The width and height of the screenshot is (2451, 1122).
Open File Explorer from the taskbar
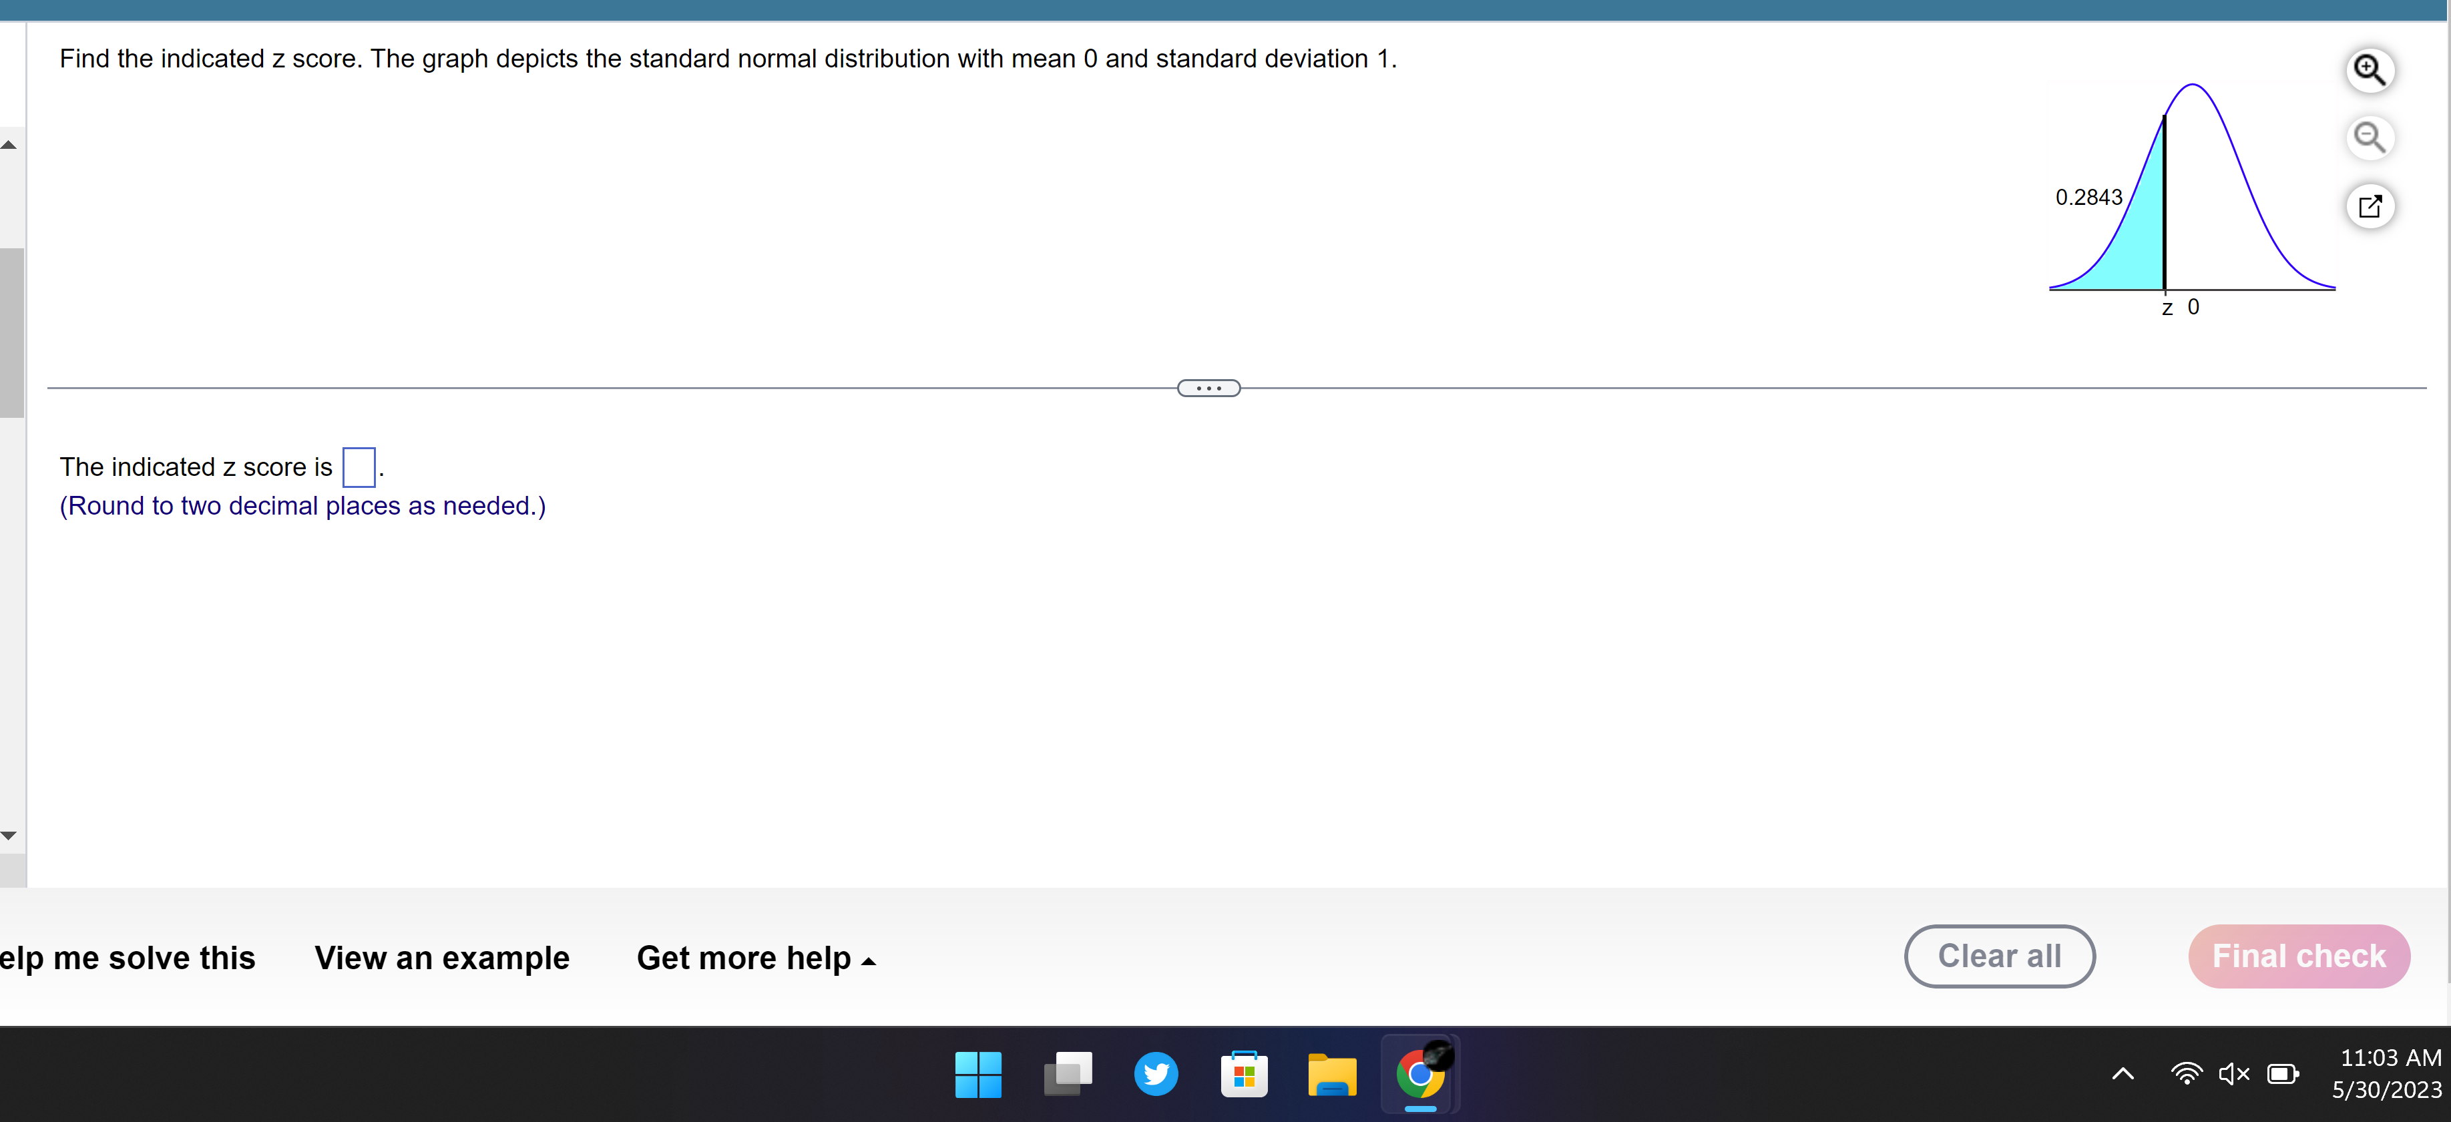[1332, 1075]
